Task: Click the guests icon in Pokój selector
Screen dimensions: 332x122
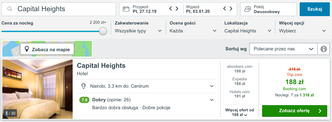Action: click(x=248, y=9)
